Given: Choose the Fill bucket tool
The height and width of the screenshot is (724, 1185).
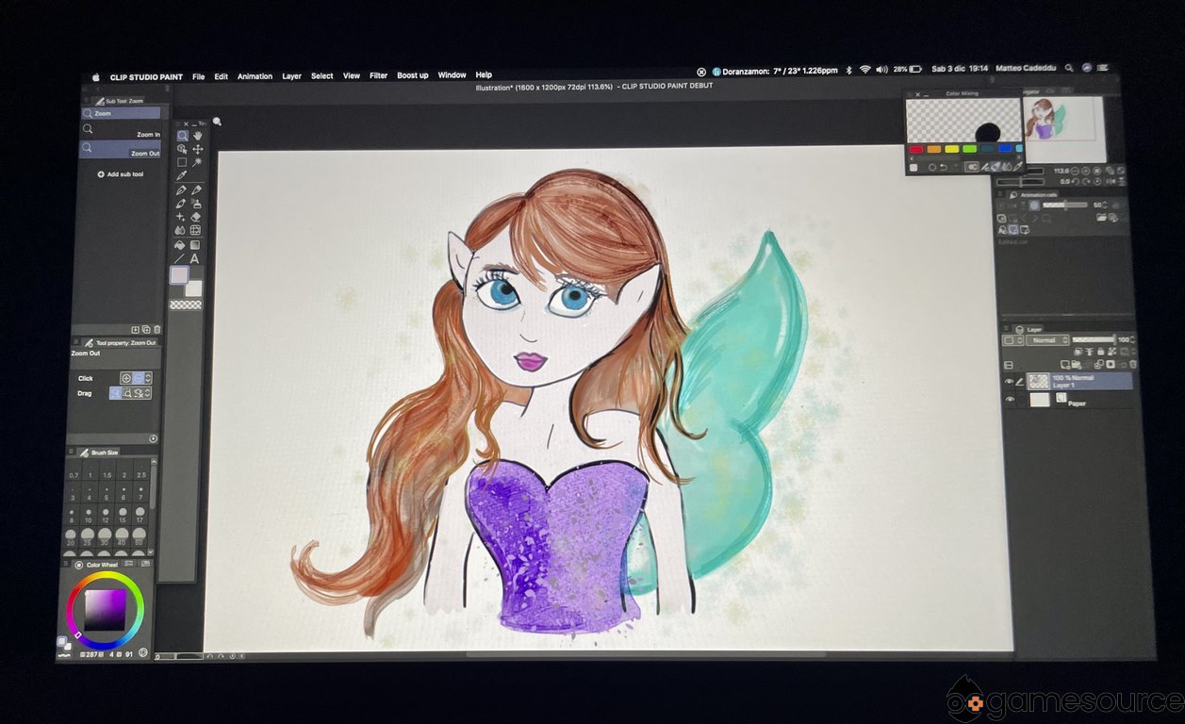Looking at the screenshot, I should click(181, 244).
